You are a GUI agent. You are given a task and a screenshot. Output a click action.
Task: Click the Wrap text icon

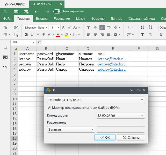click(109, 27)
